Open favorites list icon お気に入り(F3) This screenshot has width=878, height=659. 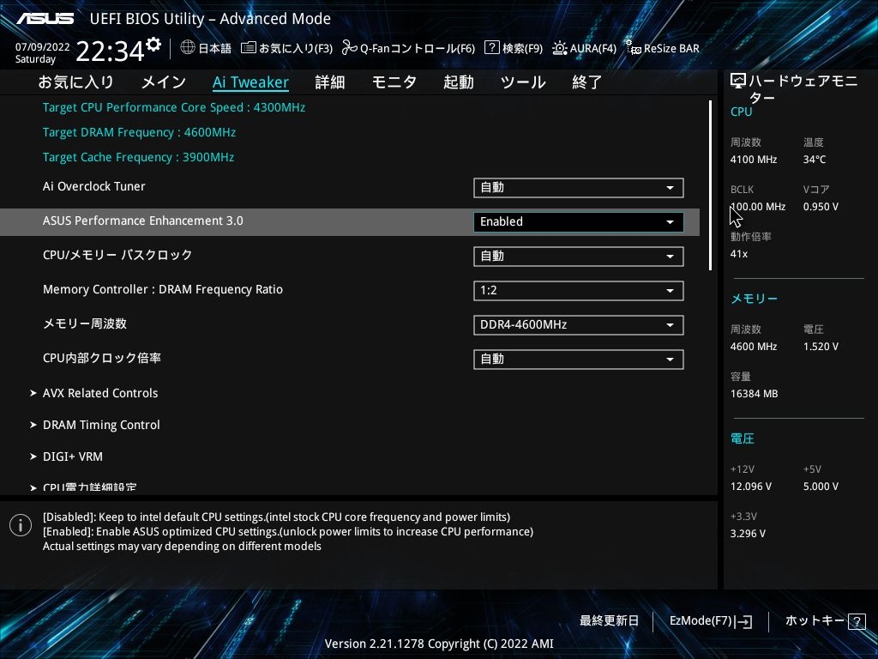click(249, 48)
